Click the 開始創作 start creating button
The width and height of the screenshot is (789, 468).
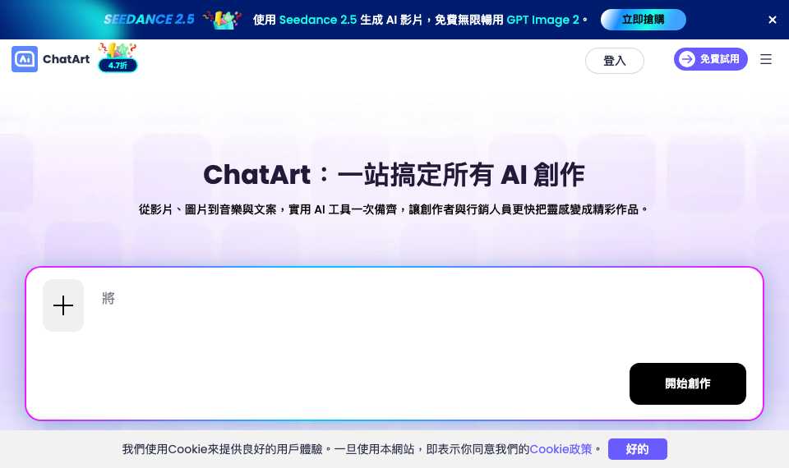pyautogui.click(x=687, y=383)
